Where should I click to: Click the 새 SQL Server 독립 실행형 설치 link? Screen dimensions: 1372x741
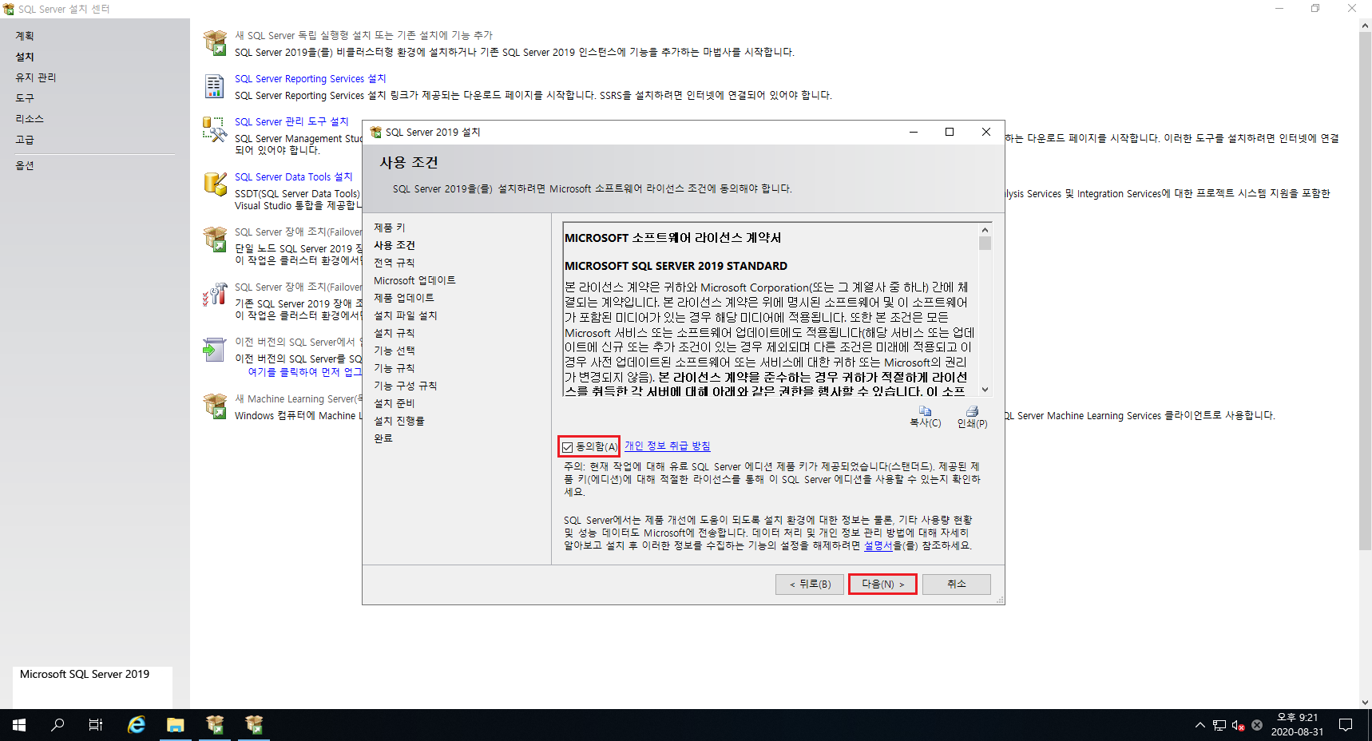(x=363, y=35)
